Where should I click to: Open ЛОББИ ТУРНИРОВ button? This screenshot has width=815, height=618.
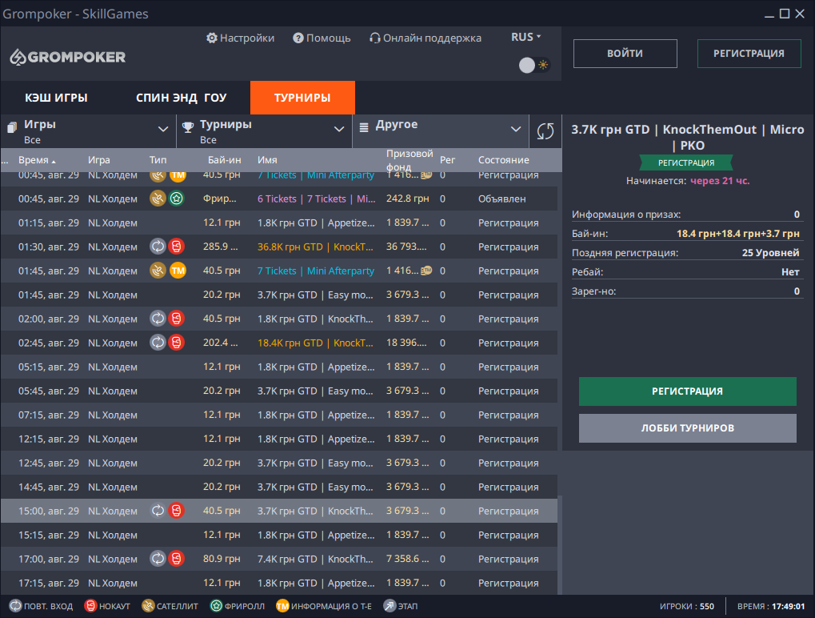(687, 428)
